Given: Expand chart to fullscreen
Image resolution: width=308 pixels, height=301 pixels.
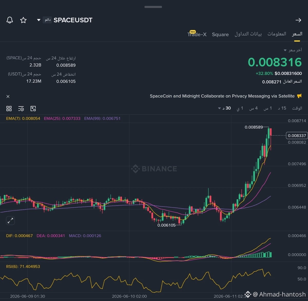Looking at the screenshot, I should pyautogui.click(x=10, y=220).
